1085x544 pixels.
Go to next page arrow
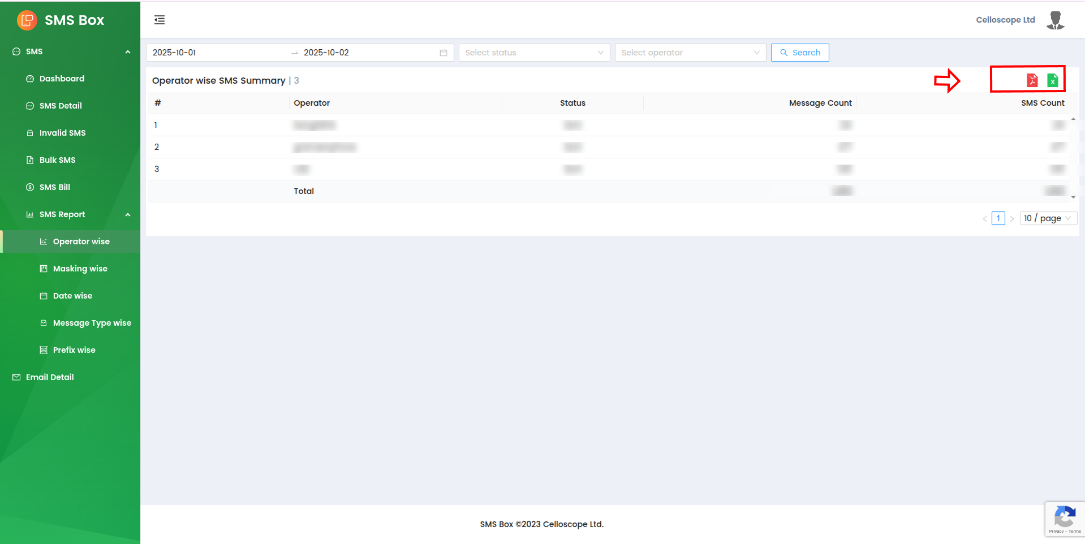click(1012, 219)
